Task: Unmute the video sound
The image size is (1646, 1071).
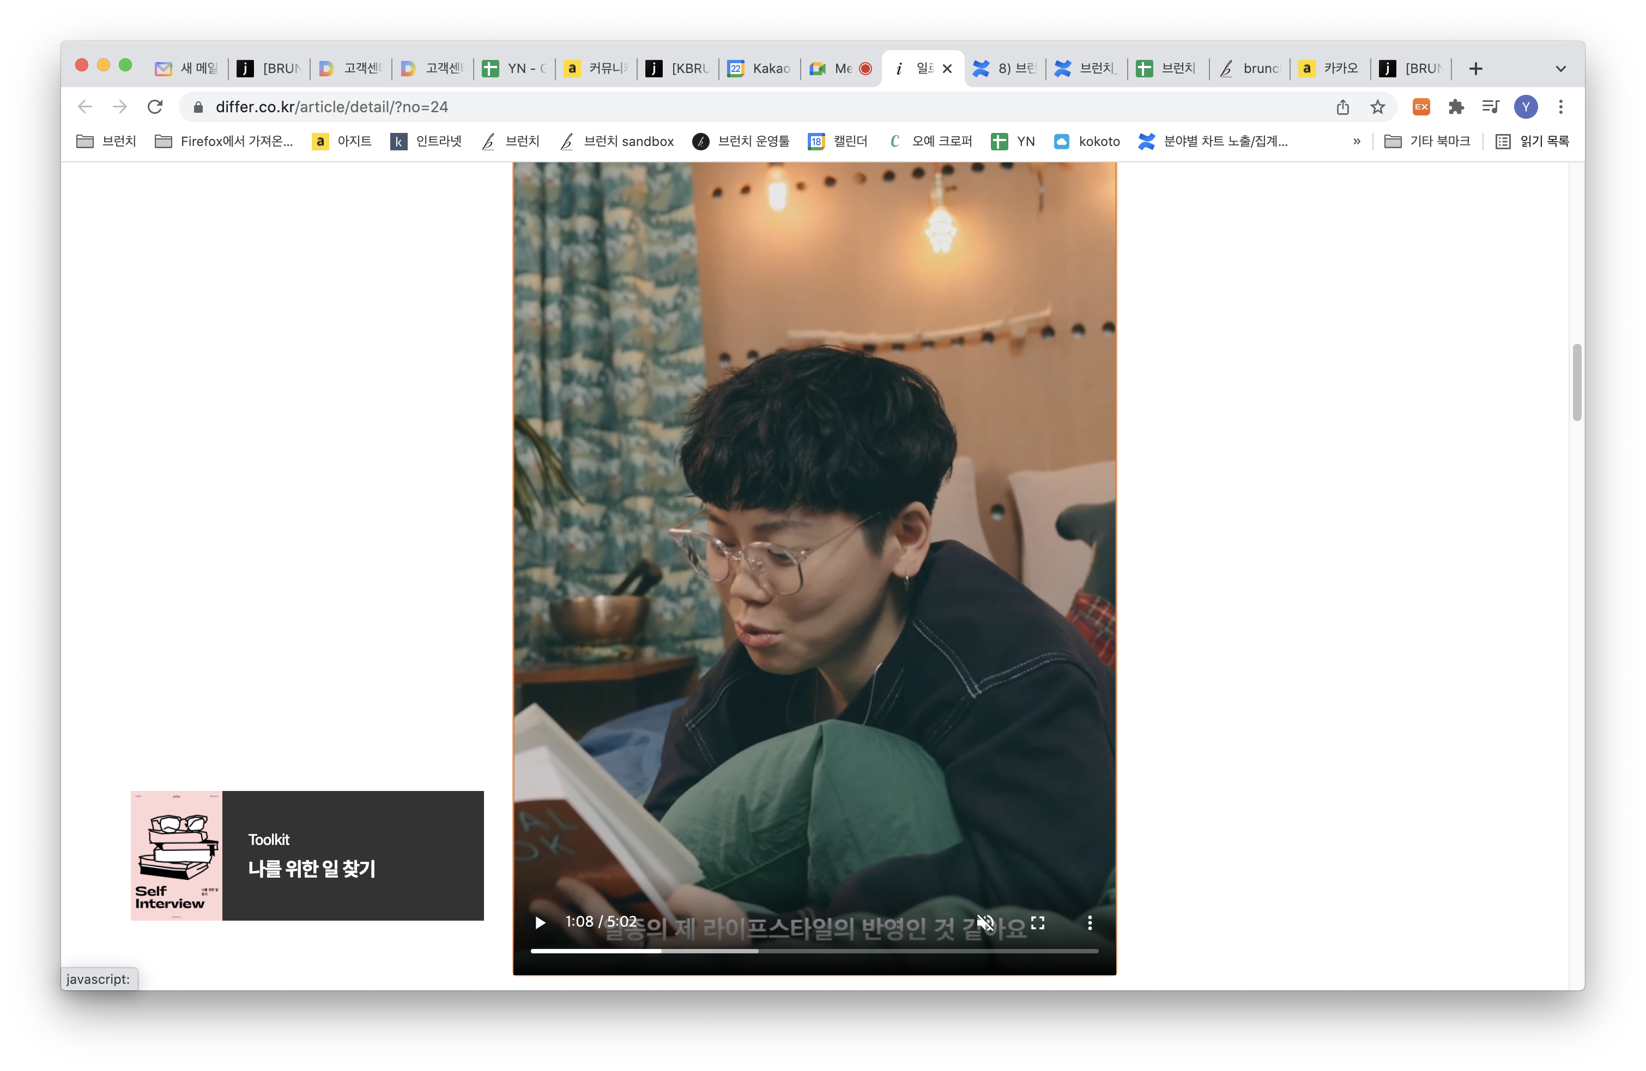Action: [x=985, y=922]
